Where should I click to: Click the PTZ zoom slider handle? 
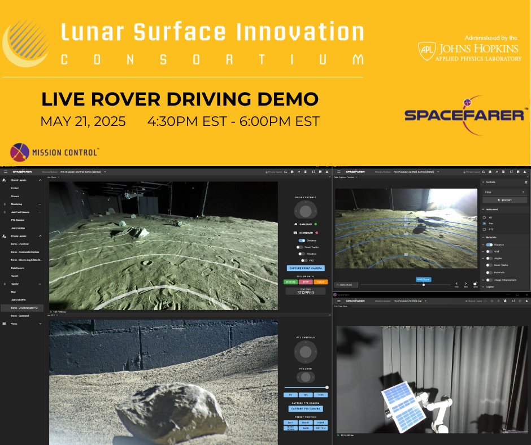[x=327, y=387]
